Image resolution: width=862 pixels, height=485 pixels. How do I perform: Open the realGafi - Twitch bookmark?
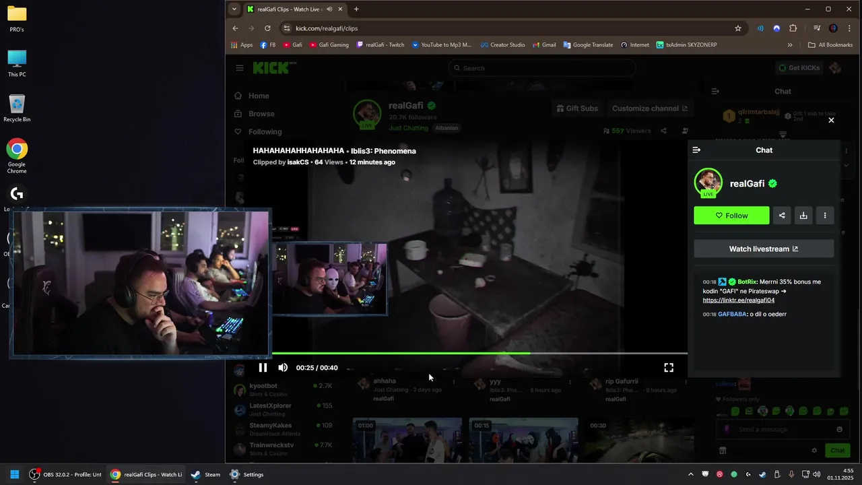click(380, 44)
